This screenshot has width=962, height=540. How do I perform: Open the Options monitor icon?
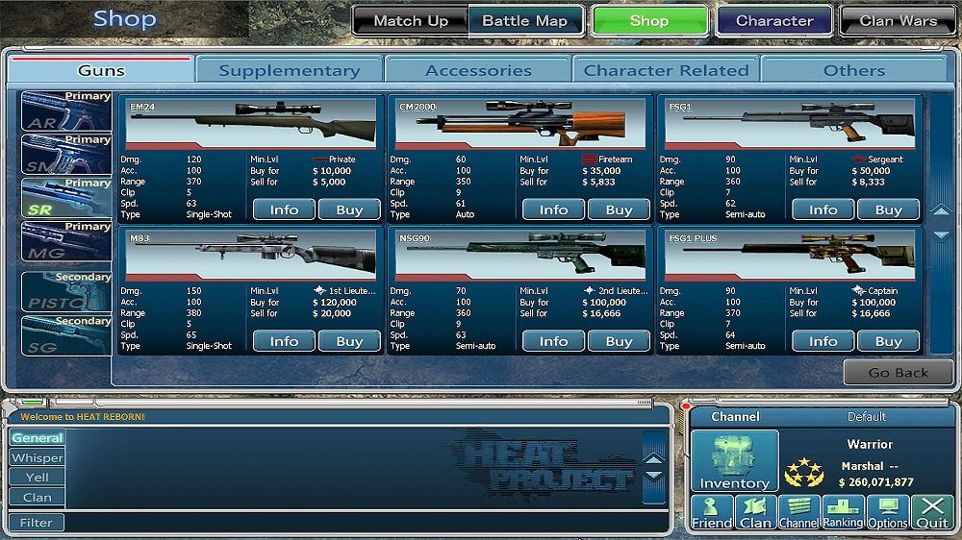[887, 512]
